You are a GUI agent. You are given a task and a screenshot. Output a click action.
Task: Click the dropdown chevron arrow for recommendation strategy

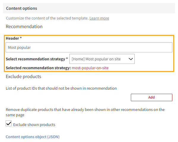pos(131,59)
